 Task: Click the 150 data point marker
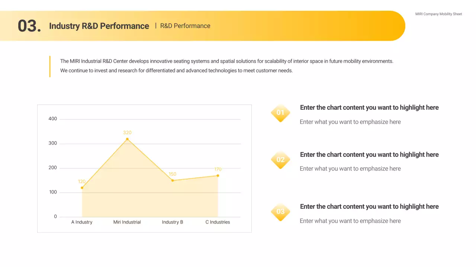click(173, 181)
